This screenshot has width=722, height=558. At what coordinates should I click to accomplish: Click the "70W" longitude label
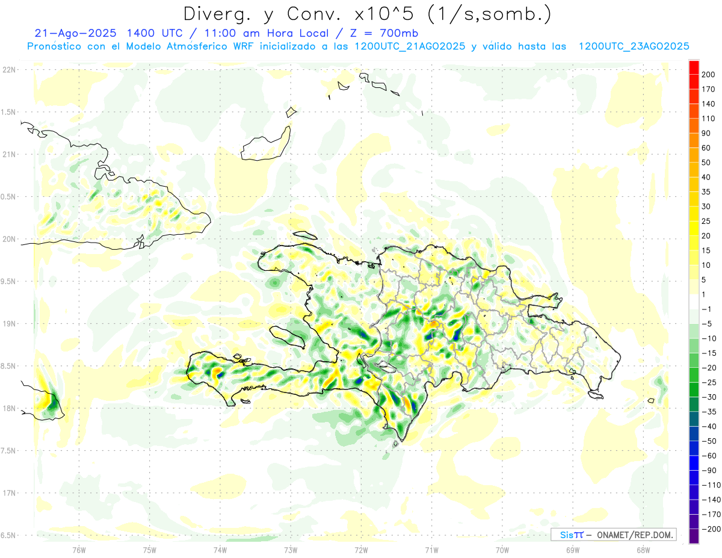502,550
